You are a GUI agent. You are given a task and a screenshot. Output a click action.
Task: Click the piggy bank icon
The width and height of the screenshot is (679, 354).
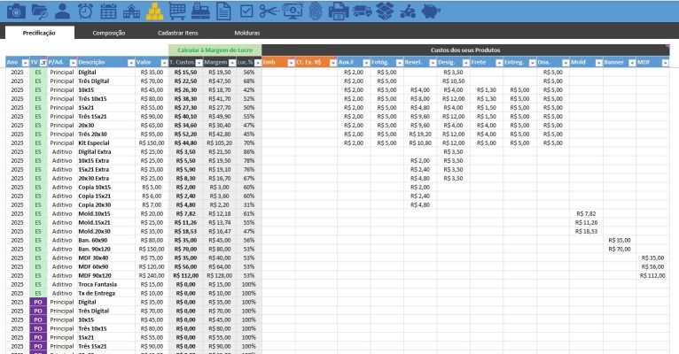click(431, 11)
